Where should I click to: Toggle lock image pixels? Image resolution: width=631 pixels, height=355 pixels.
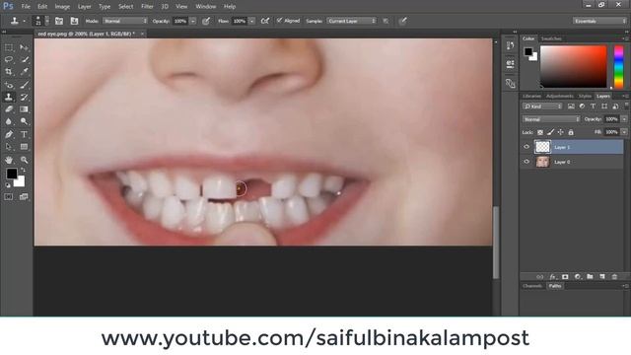tap(550, 132)
